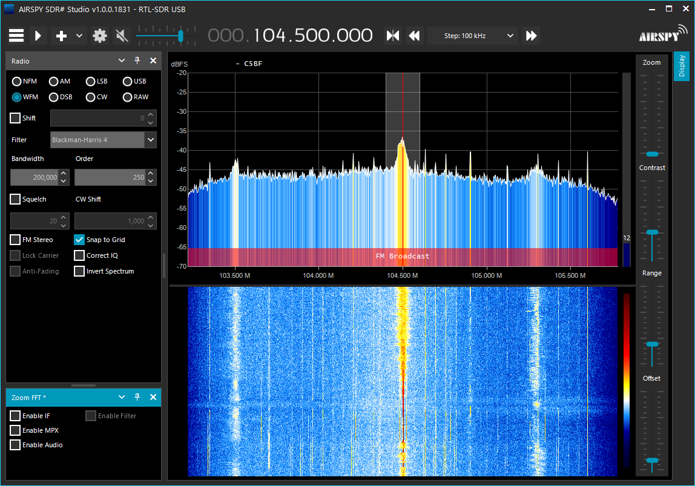Click the 105.000 M axis label
The image size is (695, 486).
487,275
